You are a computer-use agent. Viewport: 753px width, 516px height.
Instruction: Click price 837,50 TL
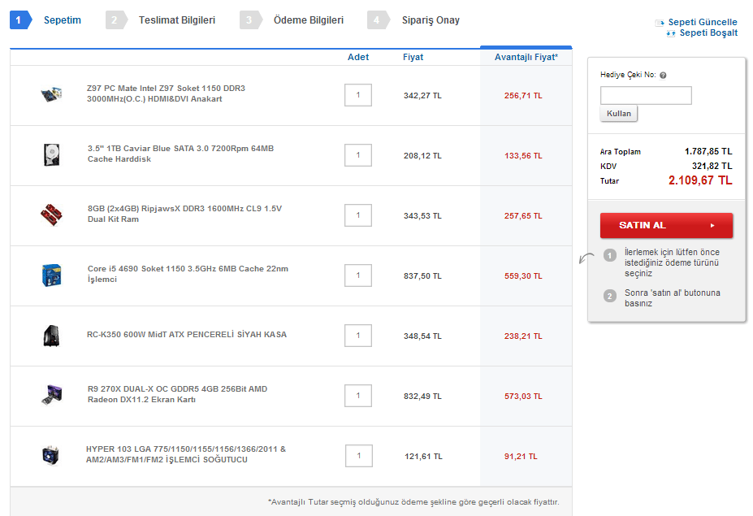[x=422, y=275]
